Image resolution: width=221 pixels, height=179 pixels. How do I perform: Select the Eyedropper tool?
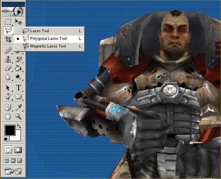click(x=19, y=107)
